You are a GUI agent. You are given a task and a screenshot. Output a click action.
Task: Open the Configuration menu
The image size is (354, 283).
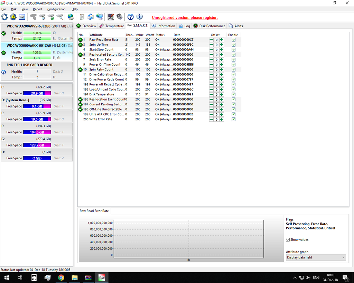point(56,9)
